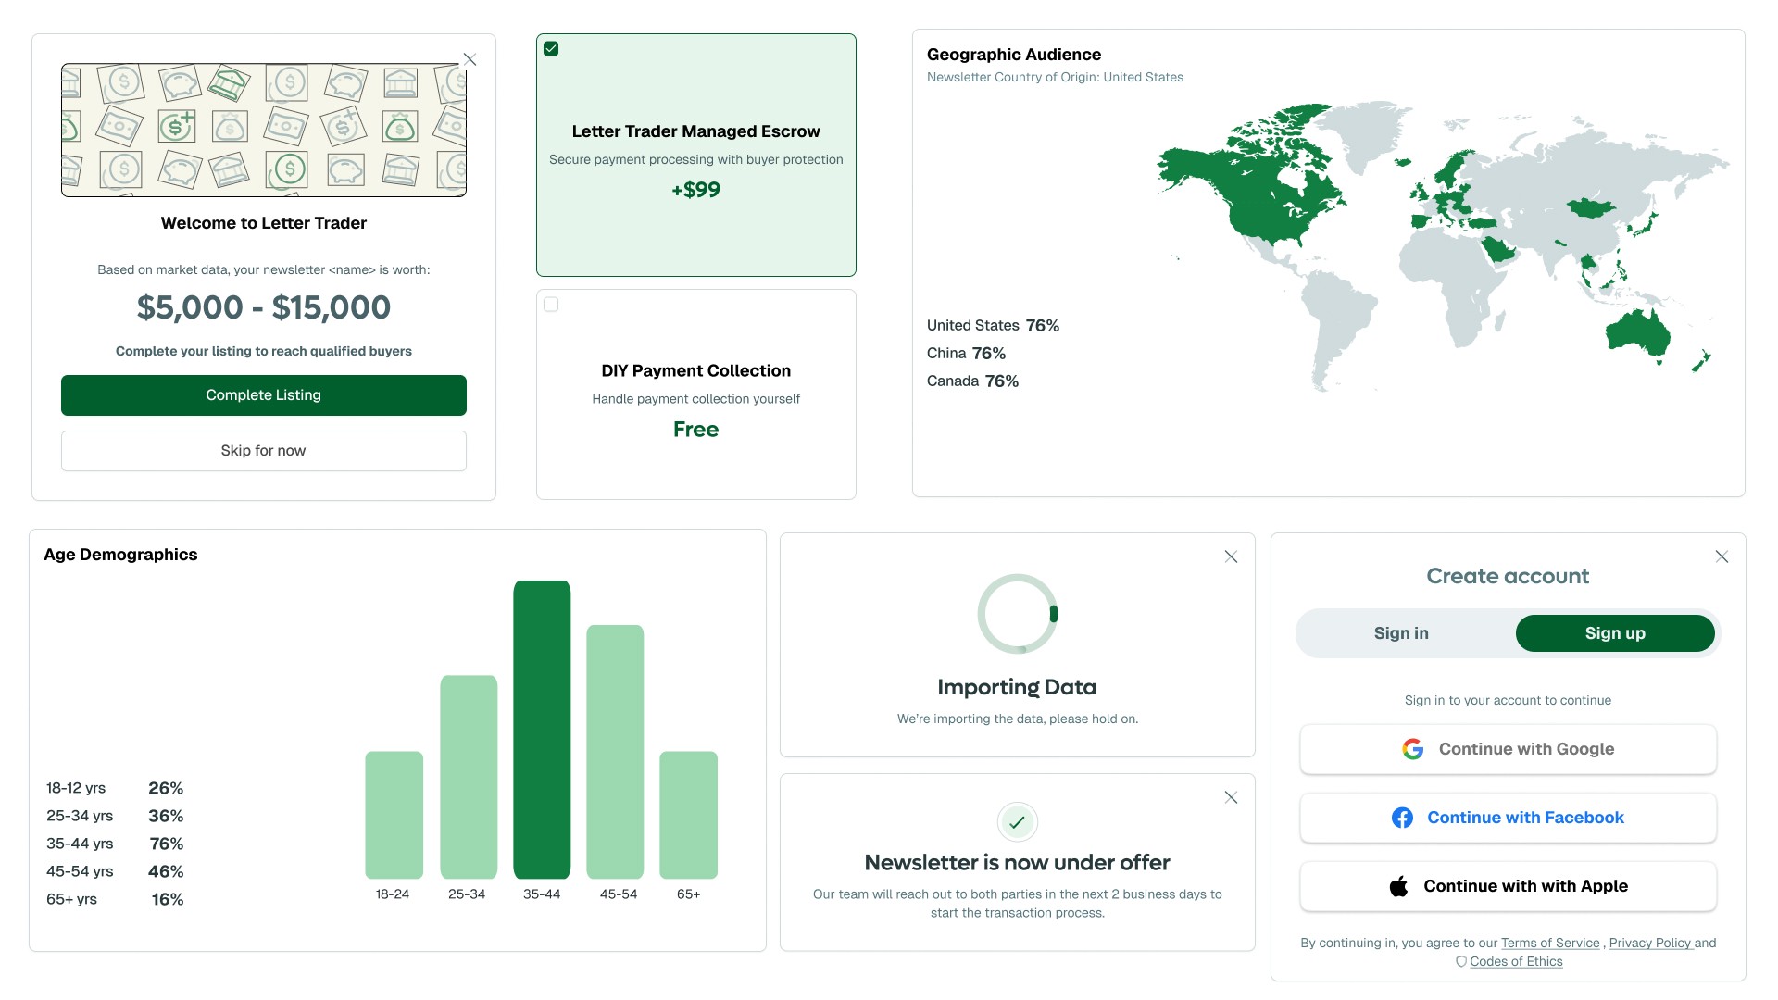Click the Google logo icon
The image size is (1778, 1000).
coord(1412,749)
